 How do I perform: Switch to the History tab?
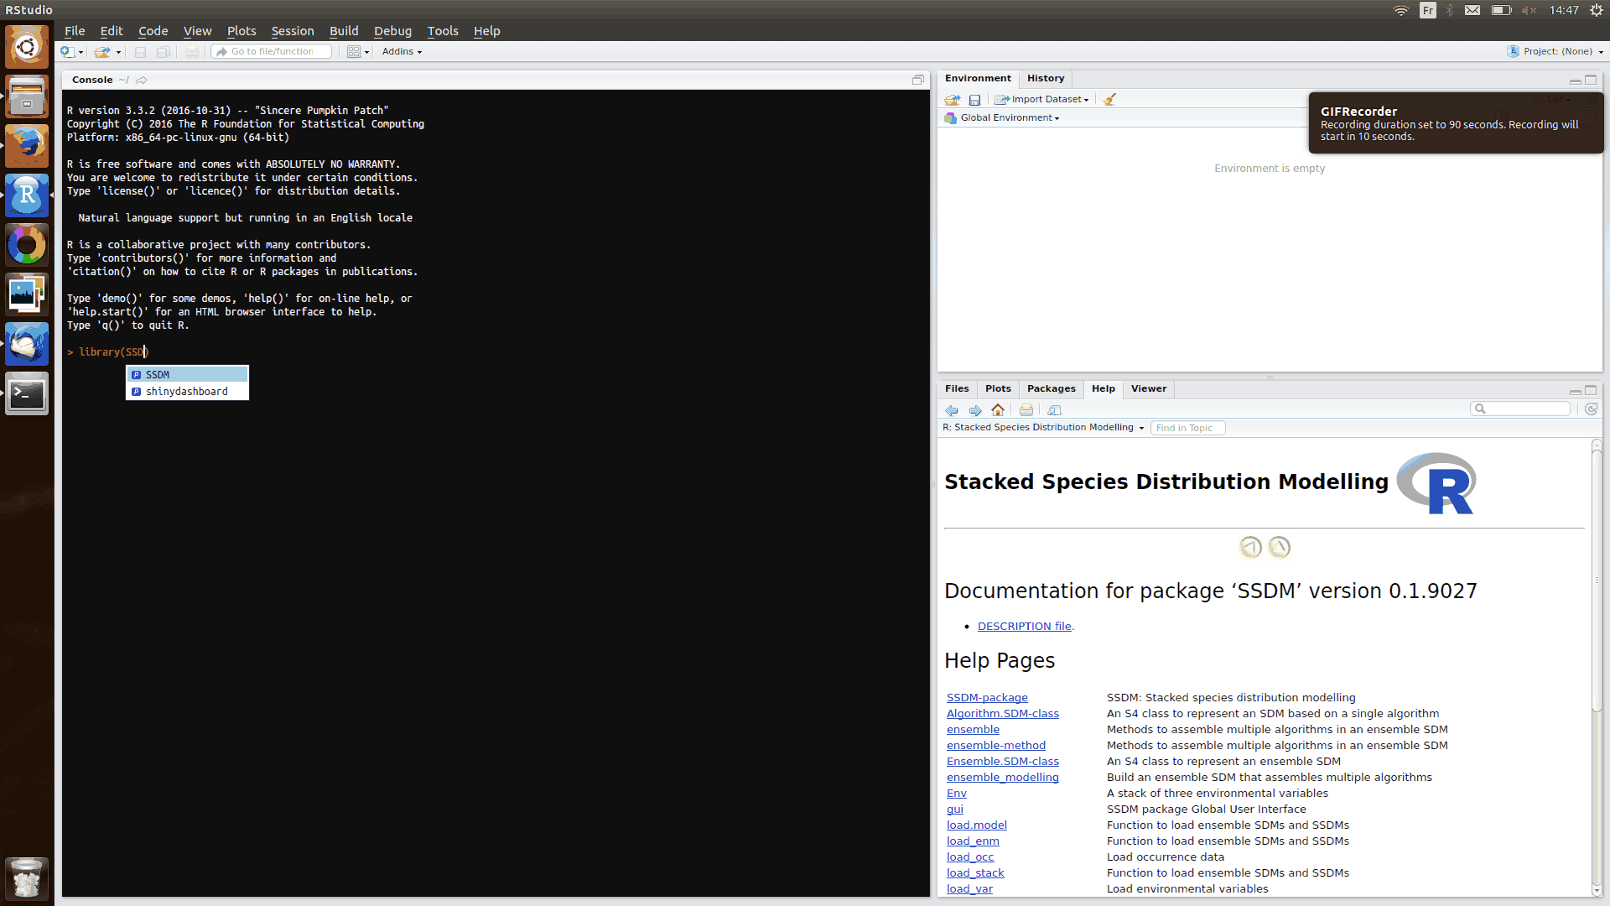coord(1045,79)
